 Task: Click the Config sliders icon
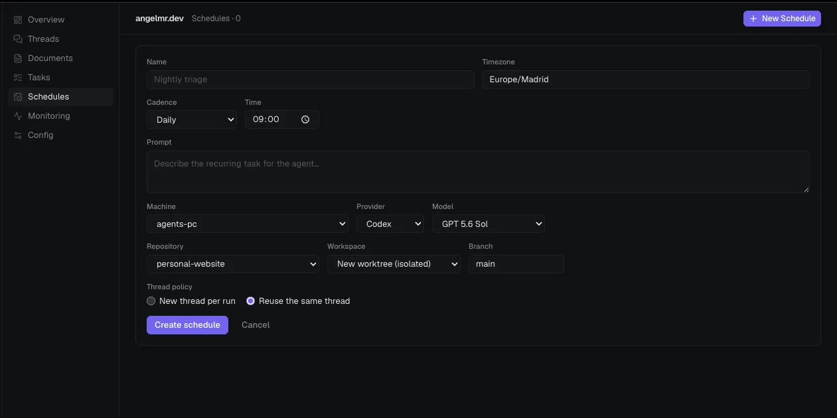tap(18, 135)
